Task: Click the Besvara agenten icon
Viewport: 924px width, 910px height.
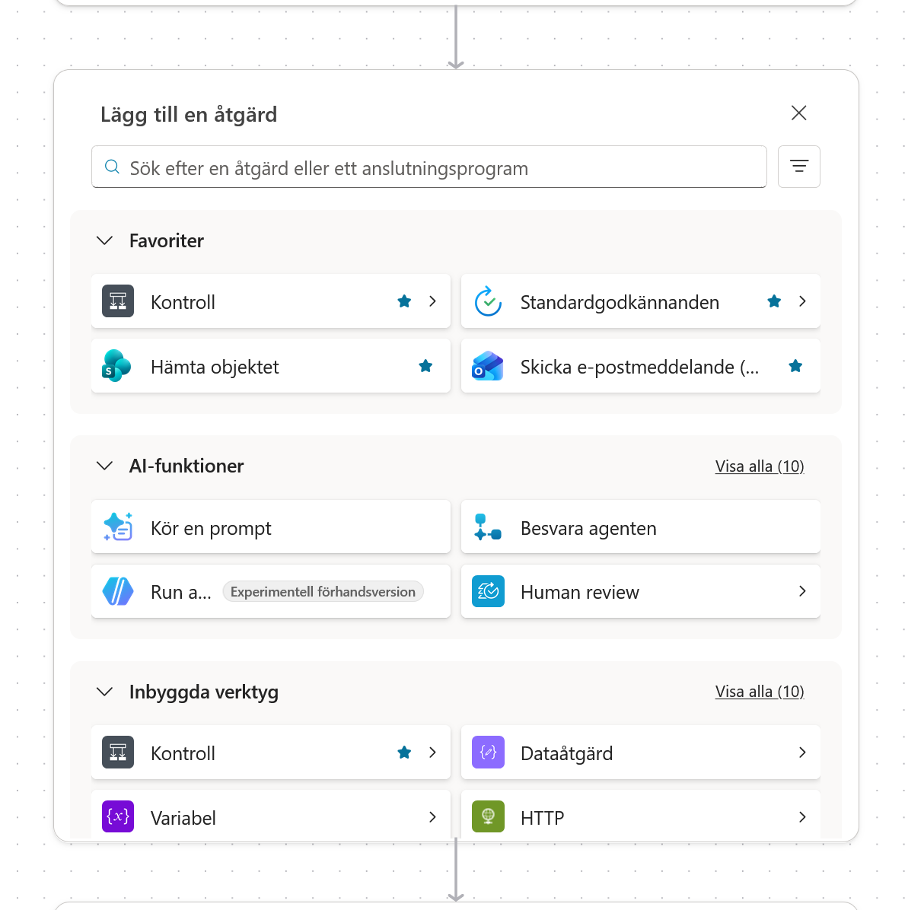Action: coord(488,527)
